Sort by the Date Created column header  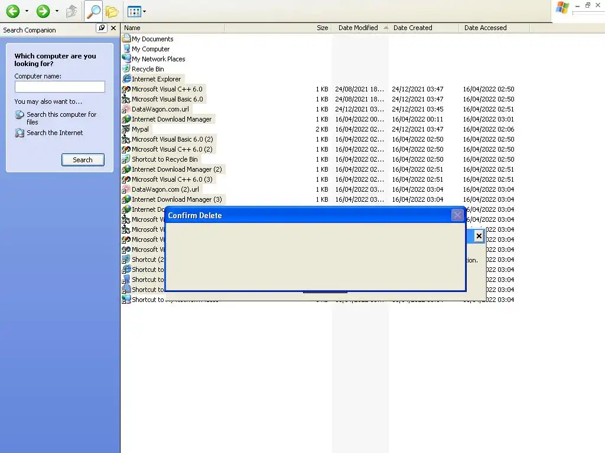[424, 28]
